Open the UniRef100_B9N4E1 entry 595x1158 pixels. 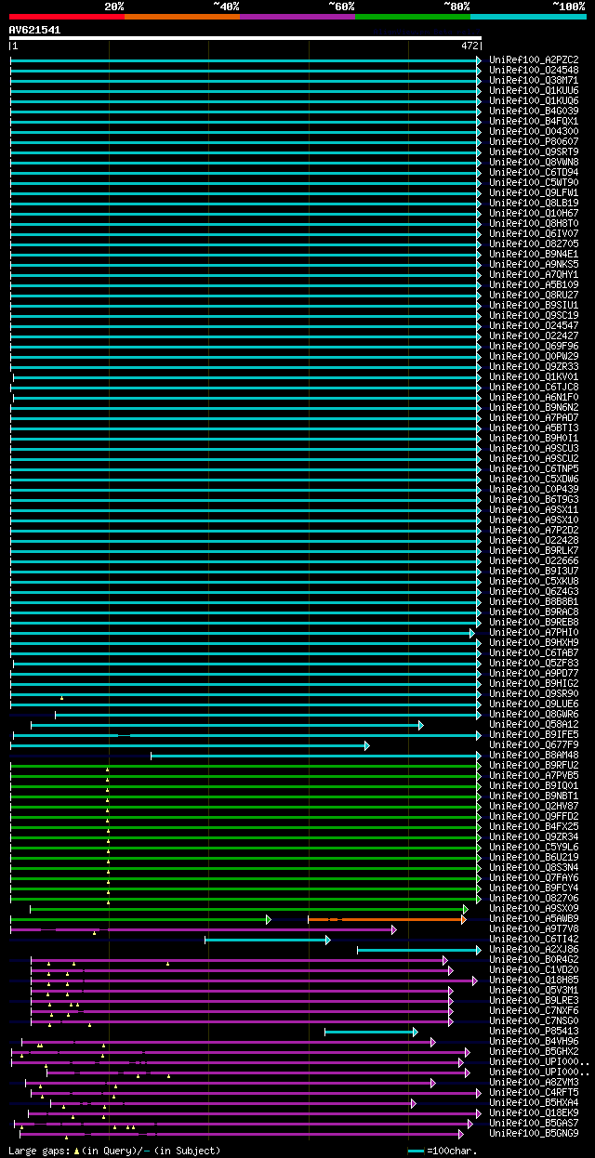coord(534,255)
